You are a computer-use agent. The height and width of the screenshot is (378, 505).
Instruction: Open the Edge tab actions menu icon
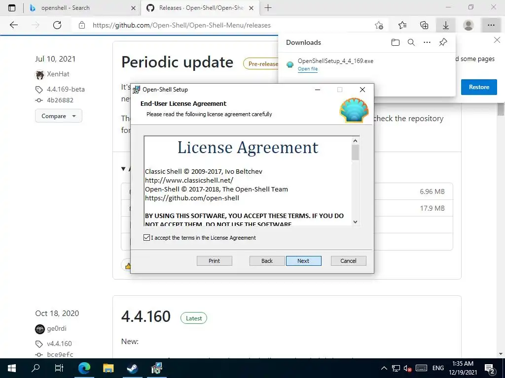[x=12, y=8]
